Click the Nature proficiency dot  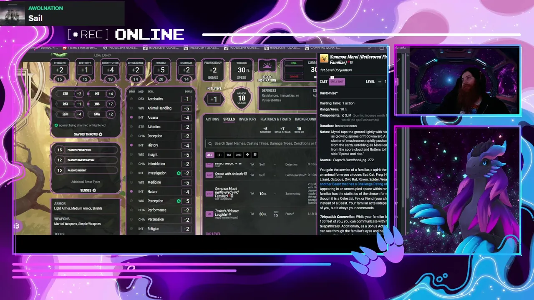coord(131,192)
